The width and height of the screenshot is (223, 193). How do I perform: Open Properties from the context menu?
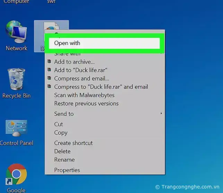click(67, 170)
